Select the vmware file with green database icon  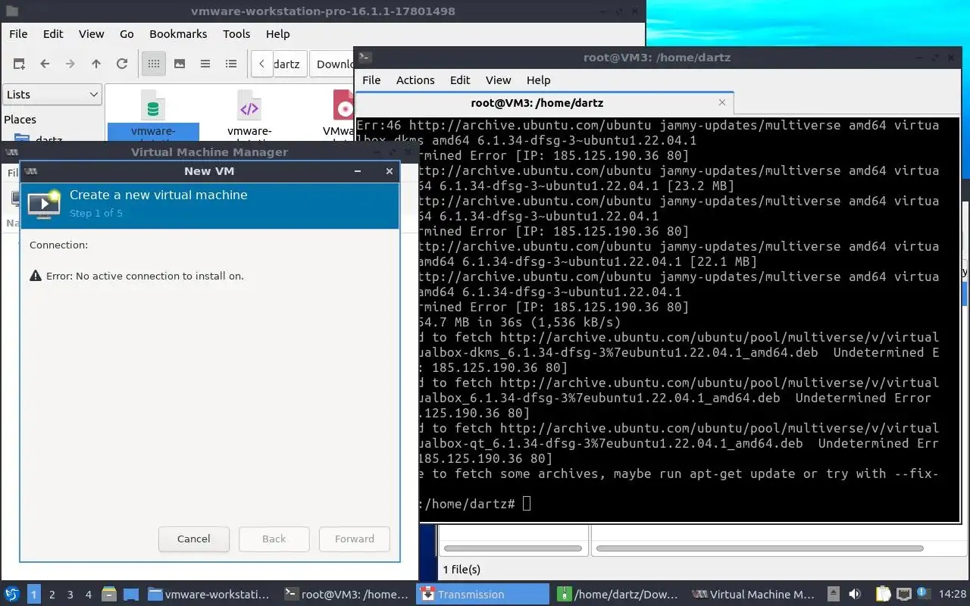(x=153, y=115)
